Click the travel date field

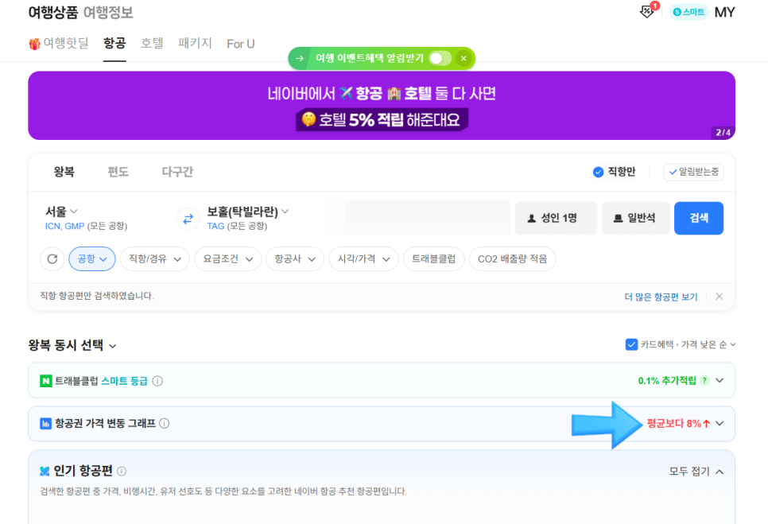click(x=417, y=218)
